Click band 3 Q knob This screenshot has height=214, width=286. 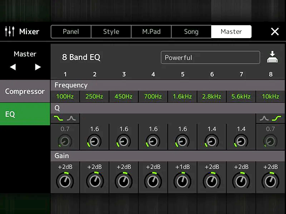coord(124,141)
